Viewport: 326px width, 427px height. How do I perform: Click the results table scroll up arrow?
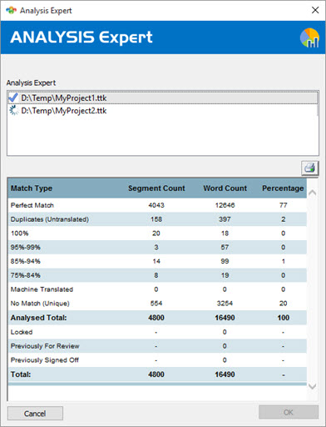tap(313, 193)
